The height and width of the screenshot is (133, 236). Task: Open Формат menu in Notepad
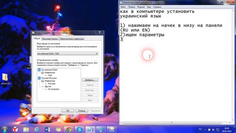(x=141, y=7)
